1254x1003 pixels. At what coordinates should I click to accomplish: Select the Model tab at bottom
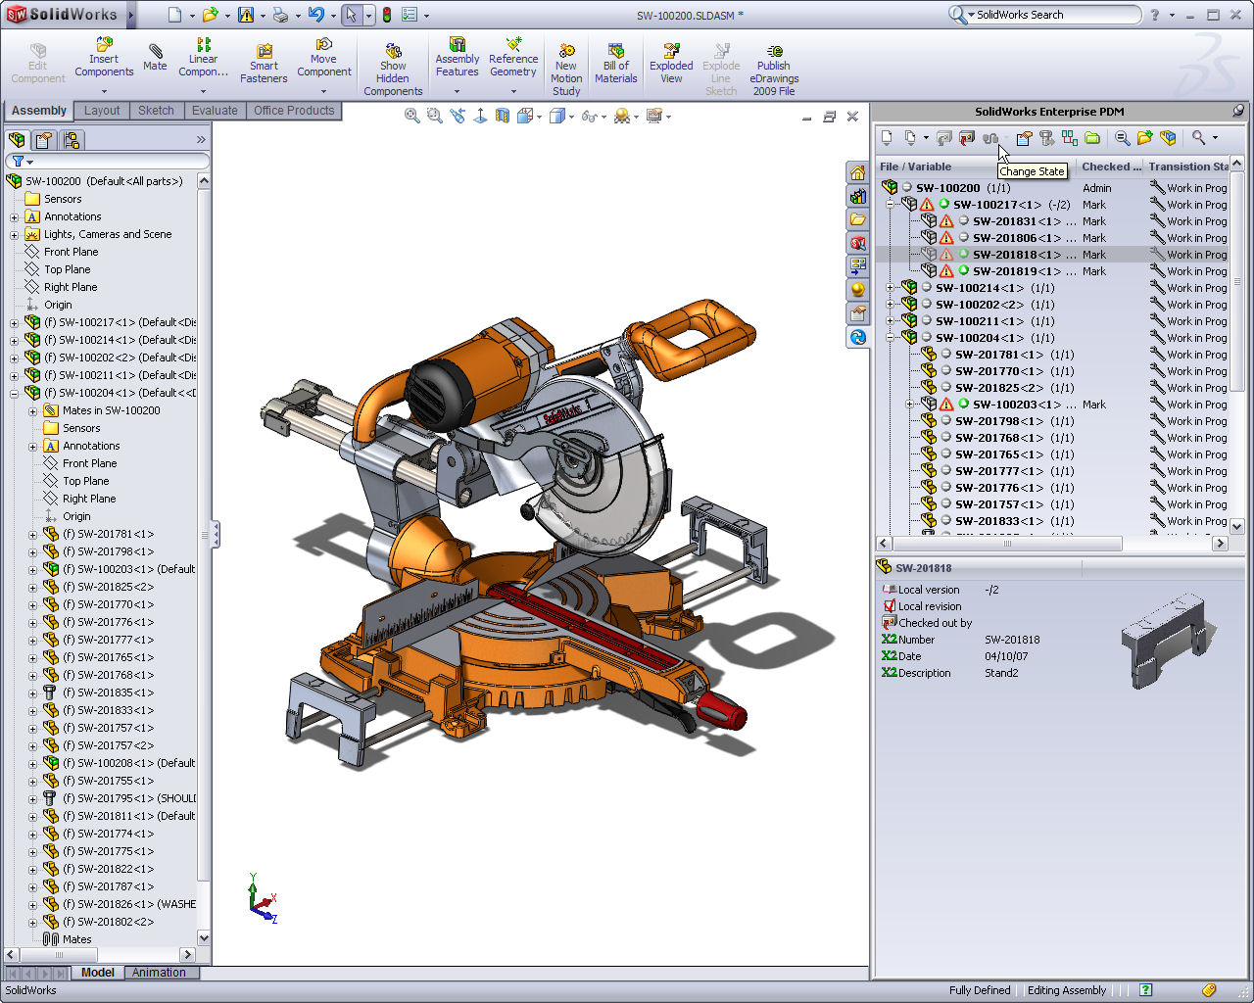coord(98,973)
